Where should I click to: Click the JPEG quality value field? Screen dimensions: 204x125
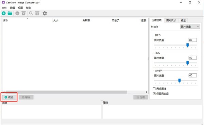tap(193, 40)
